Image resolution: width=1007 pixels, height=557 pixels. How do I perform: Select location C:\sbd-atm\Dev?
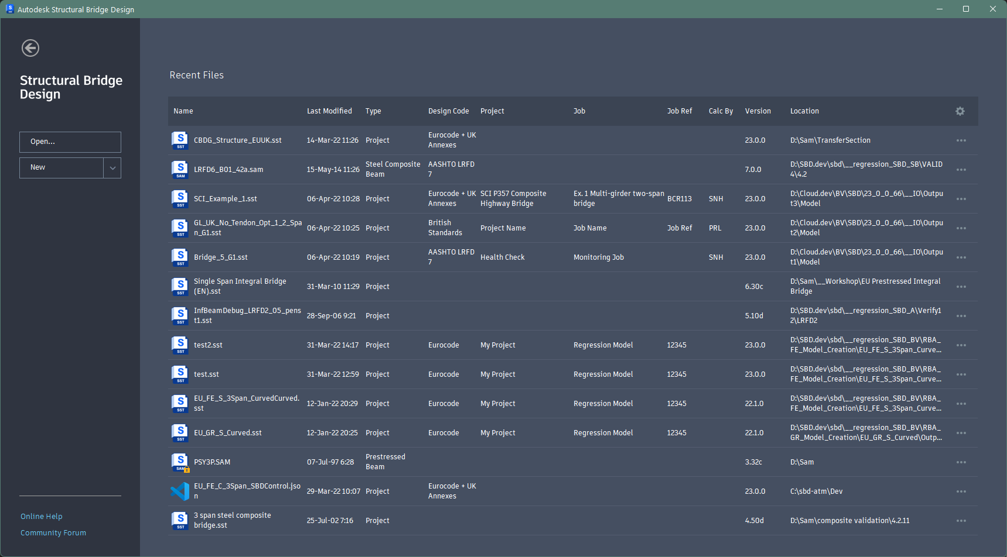(x=817, y=491)
